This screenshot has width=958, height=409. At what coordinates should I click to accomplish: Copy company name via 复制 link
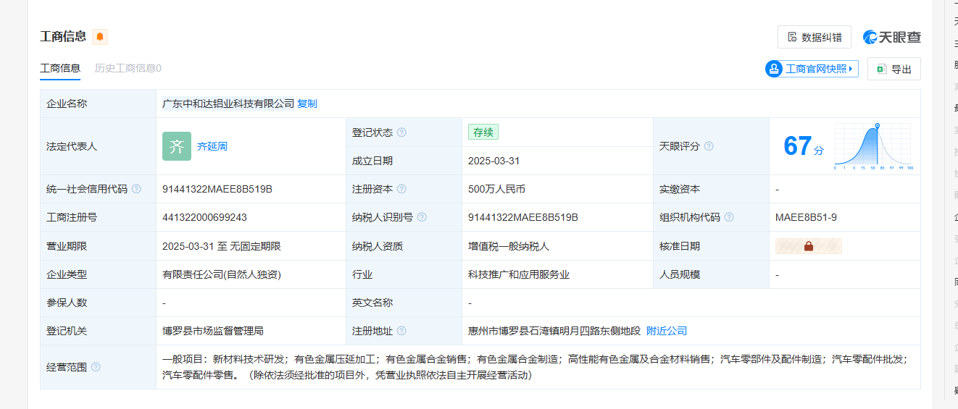pos(307,104)
